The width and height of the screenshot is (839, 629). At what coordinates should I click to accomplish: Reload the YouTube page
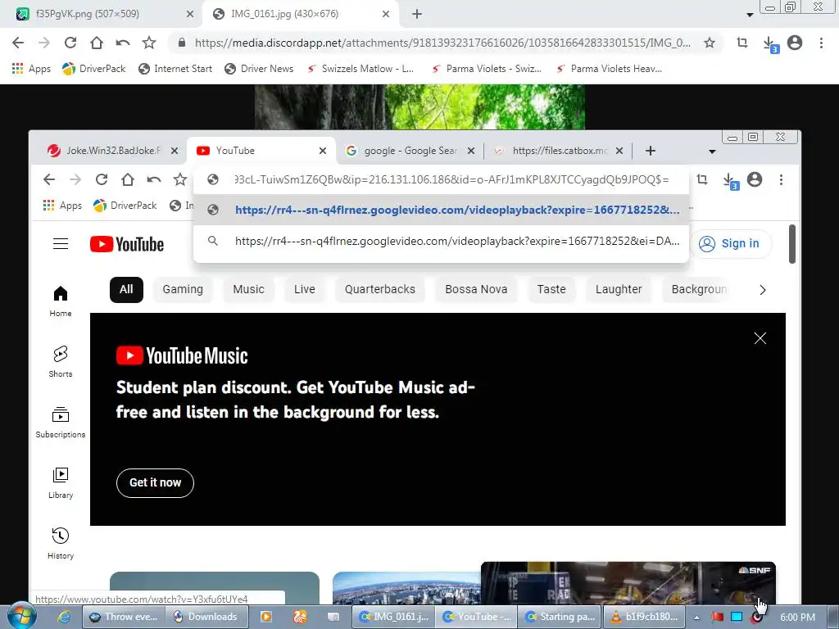click(x=102, y=179)
